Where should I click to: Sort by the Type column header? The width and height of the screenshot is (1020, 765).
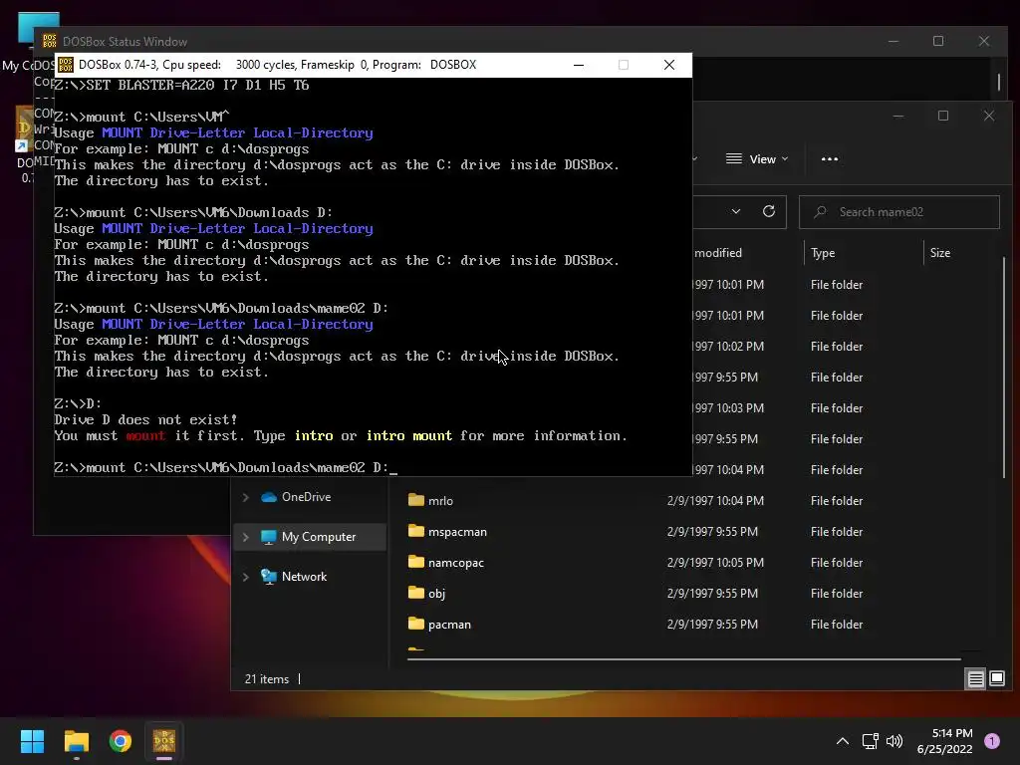coord(864,252)
